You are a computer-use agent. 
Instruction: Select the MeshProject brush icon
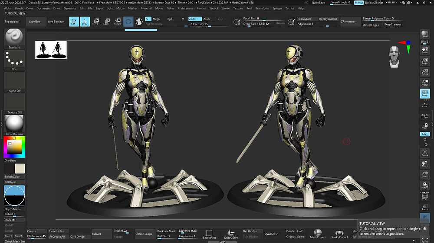pyautogui.click(x=318, y=234)
